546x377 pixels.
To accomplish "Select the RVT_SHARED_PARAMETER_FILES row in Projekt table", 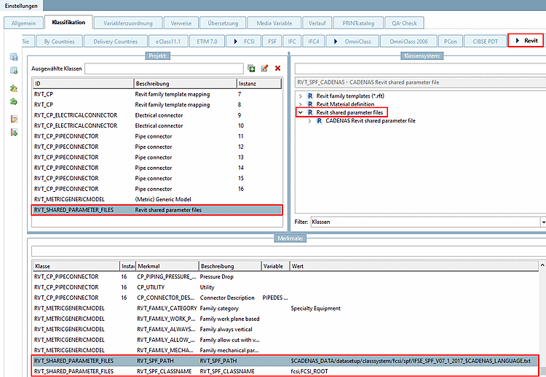I will coord(157,210).
